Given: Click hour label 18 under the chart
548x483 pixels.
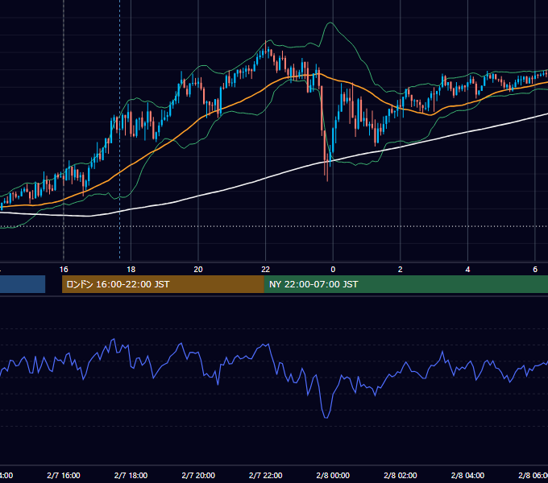Looking at the screenshot, I should (131, 270).
